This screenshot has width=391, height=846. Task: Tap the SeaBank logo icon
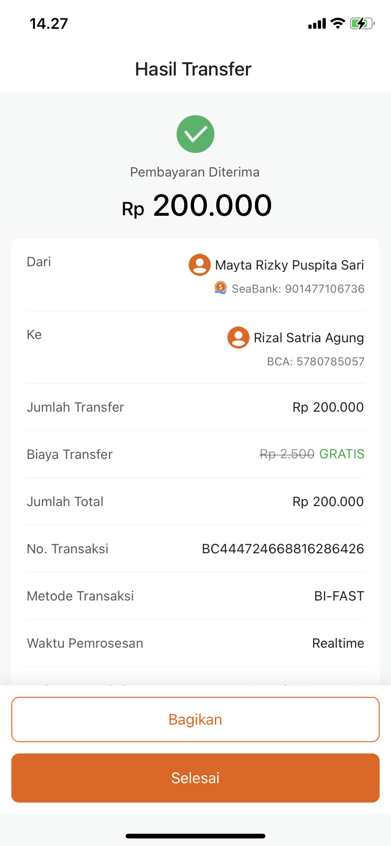click(221, 288)
